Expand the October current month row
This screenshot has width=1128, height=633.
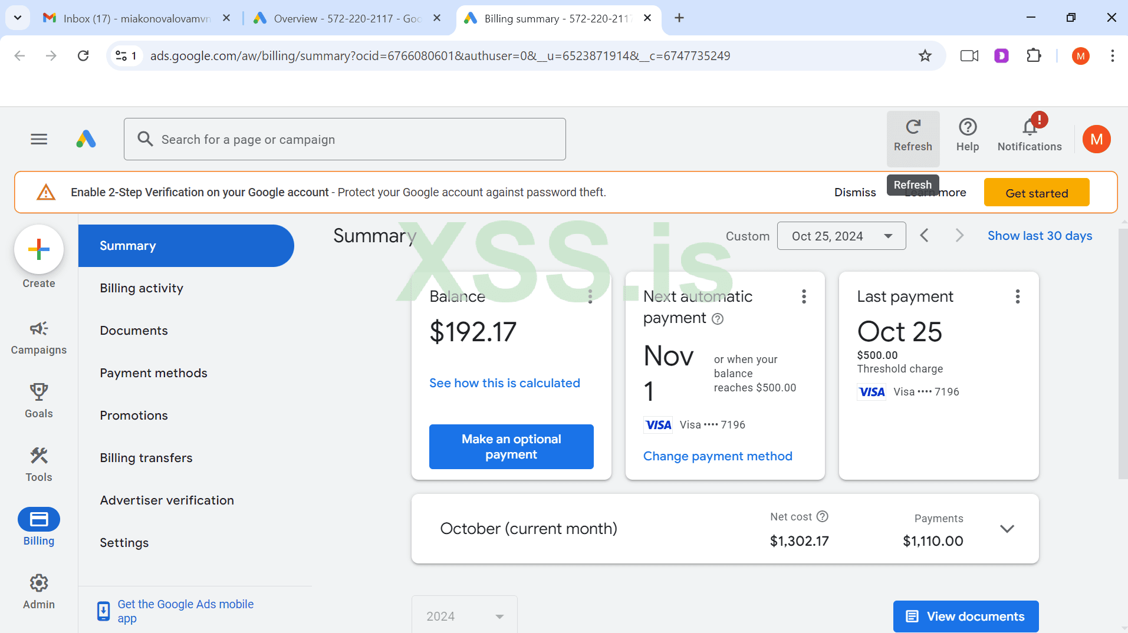(1007, 529)
